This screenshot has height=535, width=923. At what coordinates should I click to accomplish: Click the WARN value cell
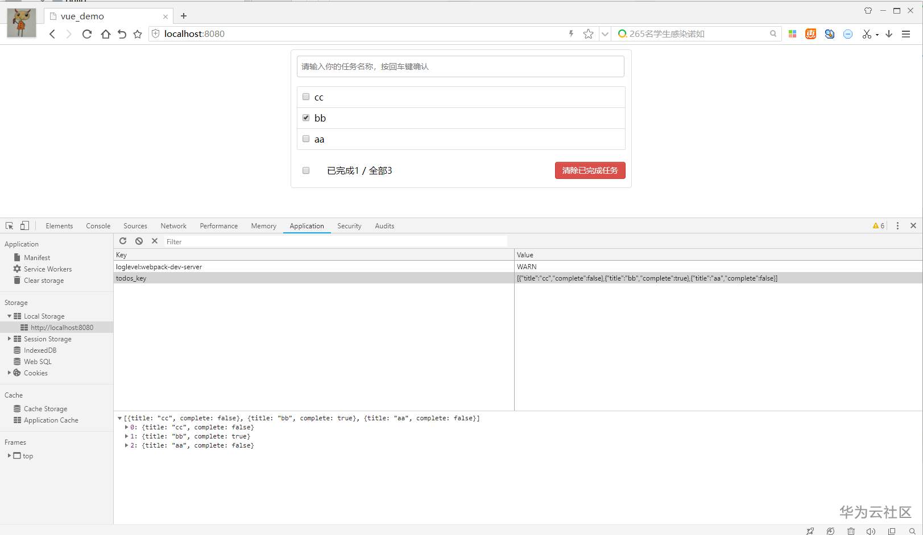coord(718,266)
